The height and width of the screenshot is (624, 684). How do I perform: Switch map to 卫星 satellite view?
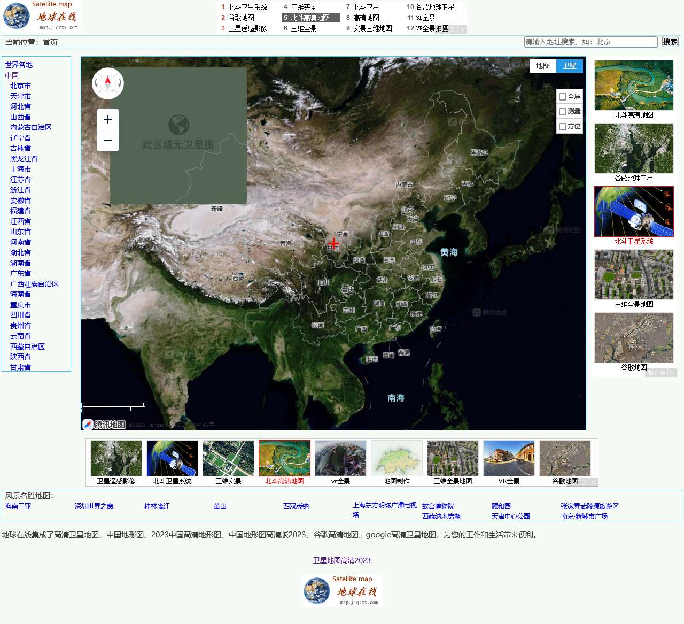(x=570, y=66)
